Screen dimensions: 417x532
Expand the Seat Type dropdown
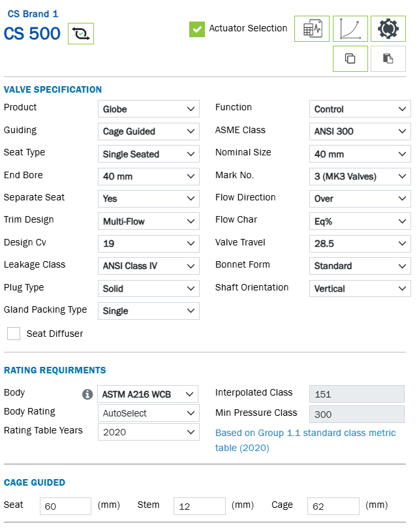point(149,154)
